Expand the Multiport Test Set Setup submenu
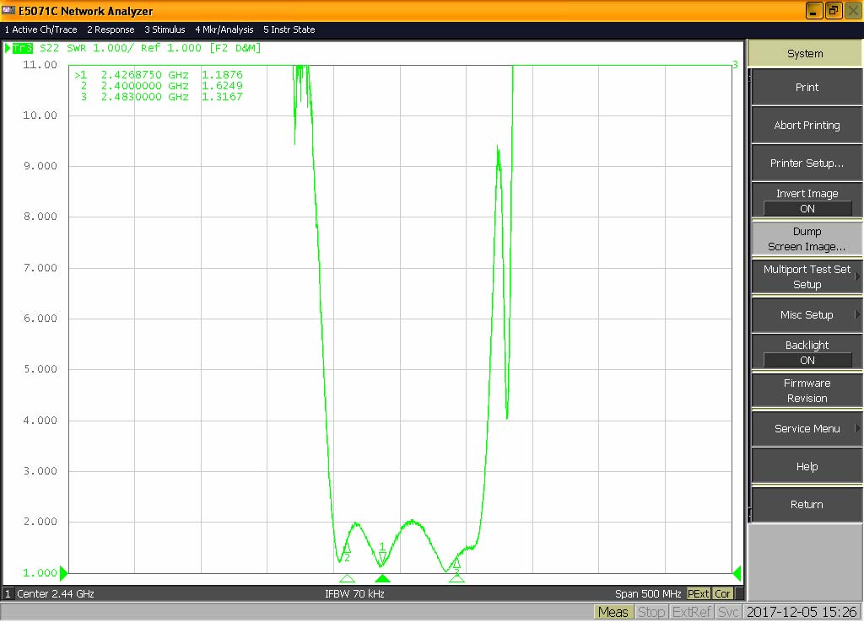The image size is (864, 622). (x=807, y=277)
